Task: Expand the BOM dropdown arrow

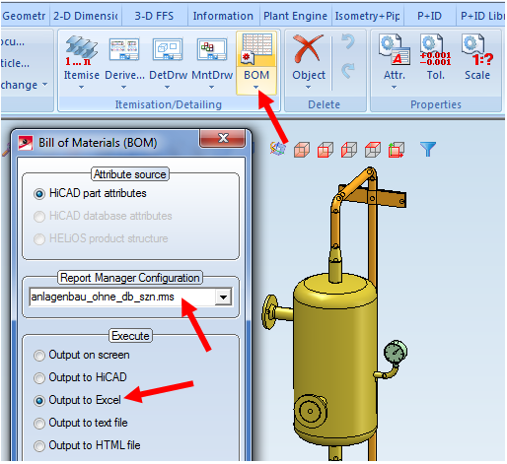Action: pyautogui.click(x=255, y=88)
